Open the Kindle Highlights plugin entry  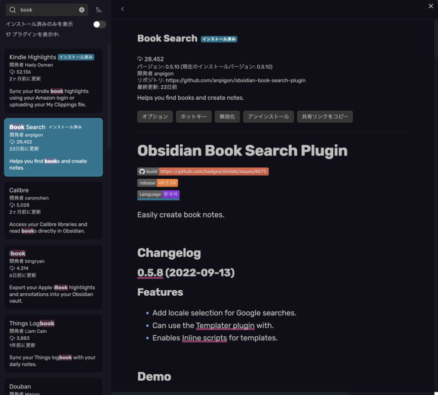tap(53, 80)
